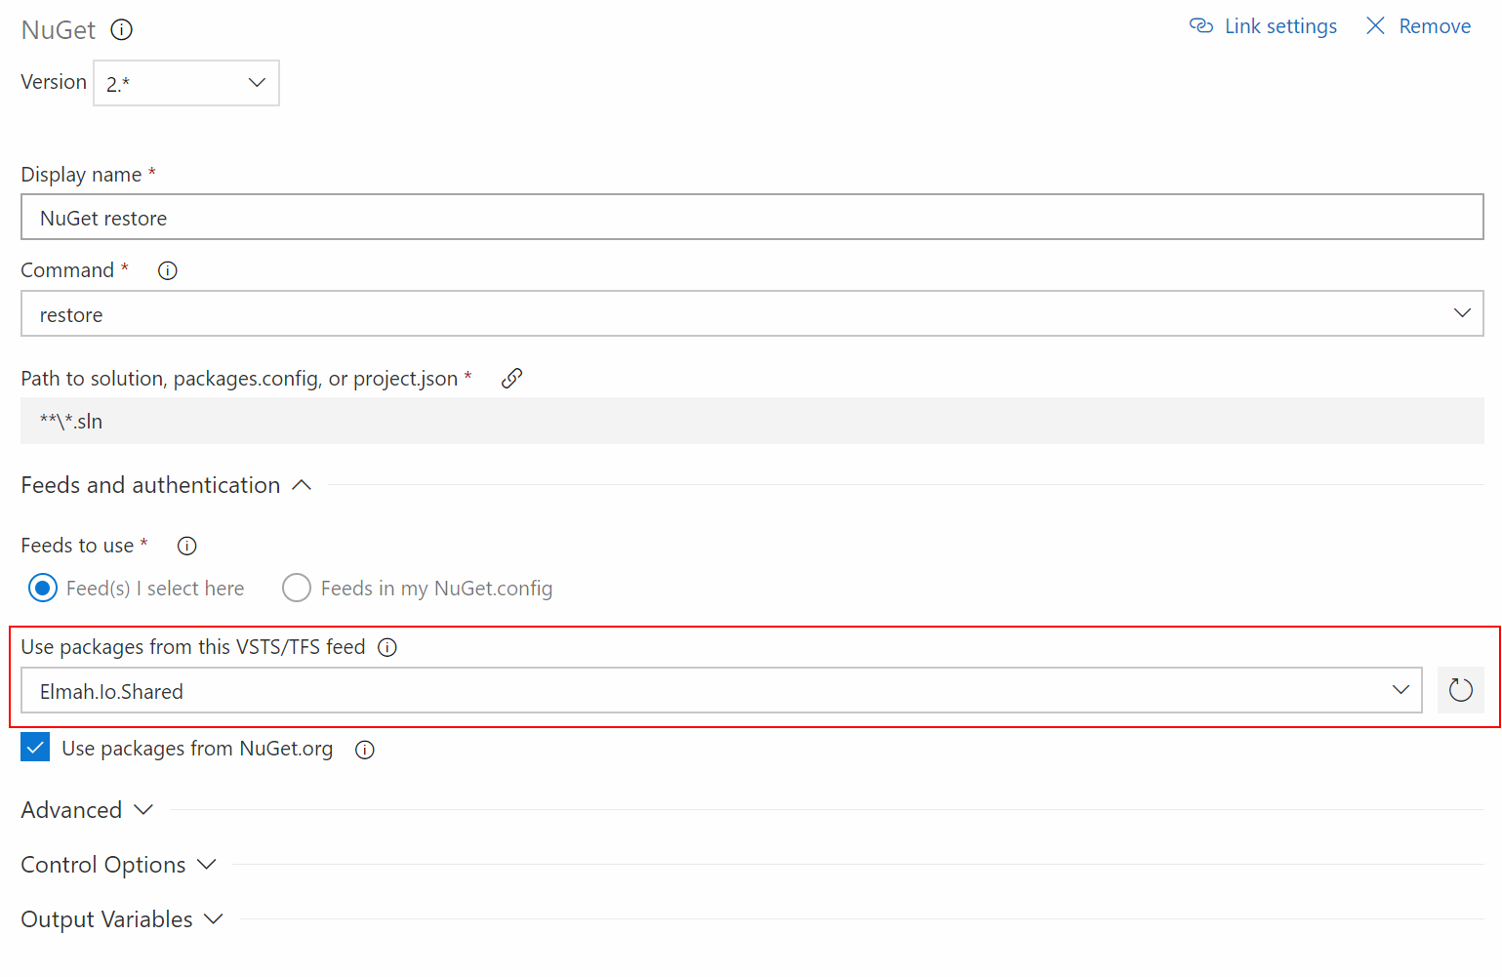Viewport: 1502px width, 977px height.
Task: Click the link icon beside path to solution
Action: pos(511,378)
